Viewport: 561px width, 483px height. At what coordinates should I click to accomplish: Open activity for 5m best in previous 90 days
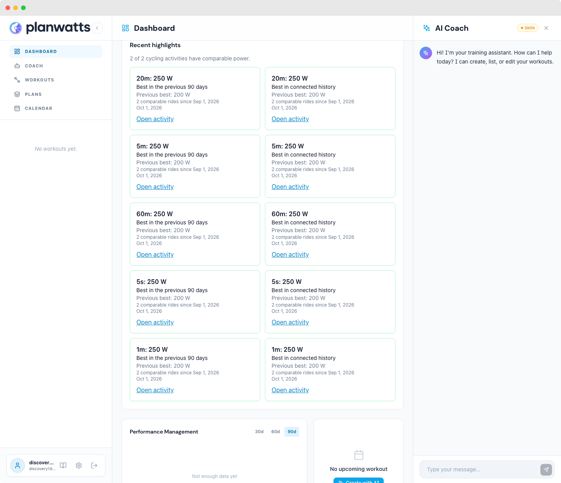[155, 187]
